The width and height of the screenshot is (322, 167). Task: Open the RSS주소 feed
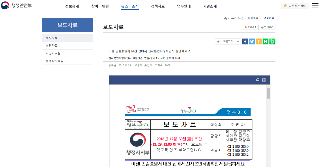point(251,27)
